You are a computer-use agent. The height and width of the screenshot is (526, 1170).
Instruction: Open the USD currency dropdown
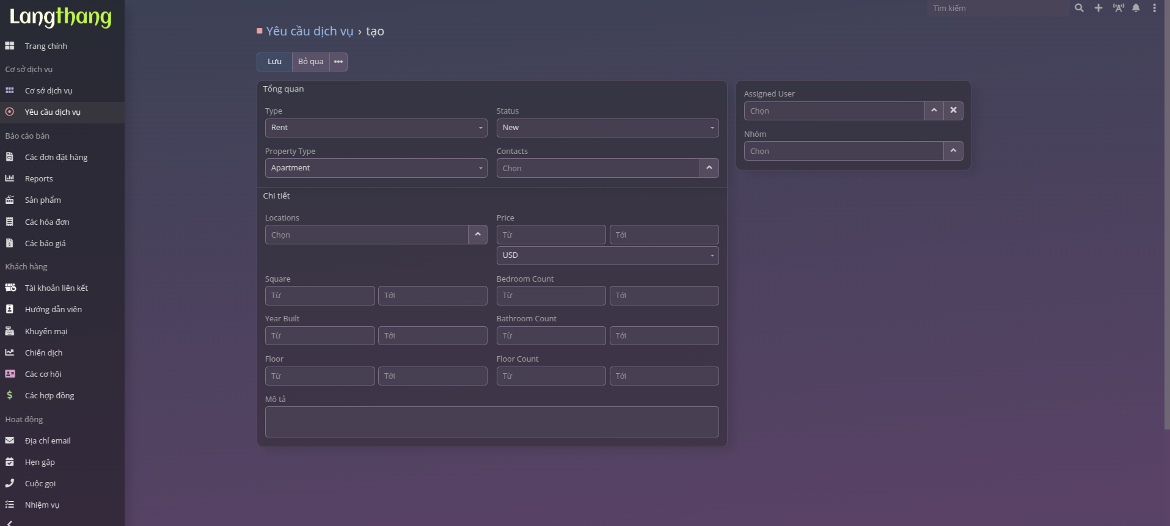tap(607, 255)
